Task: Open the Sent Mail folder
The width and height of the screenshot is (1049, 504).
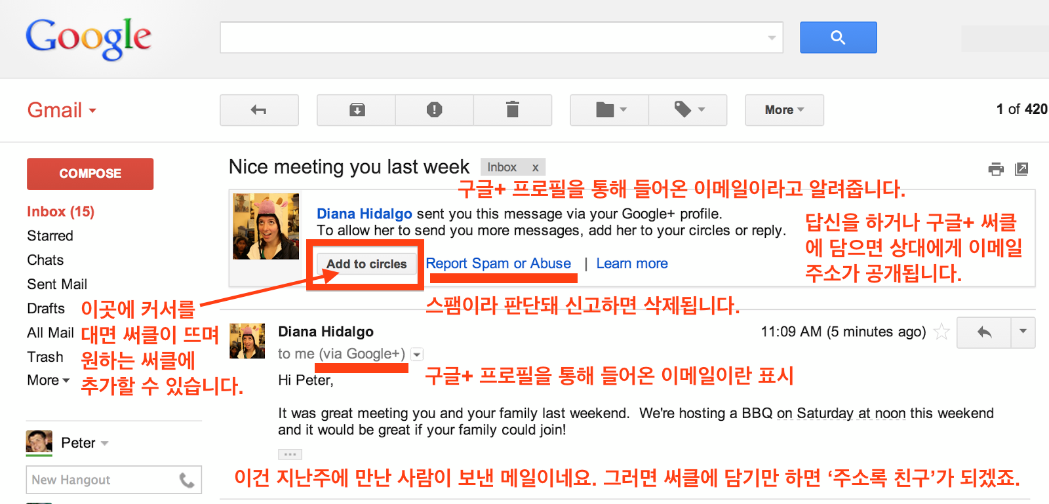Action: (57, 284)
